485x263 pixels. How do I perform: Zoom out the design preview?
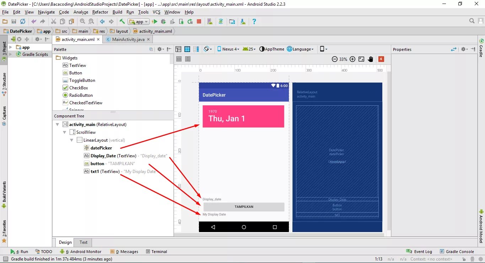334,59
